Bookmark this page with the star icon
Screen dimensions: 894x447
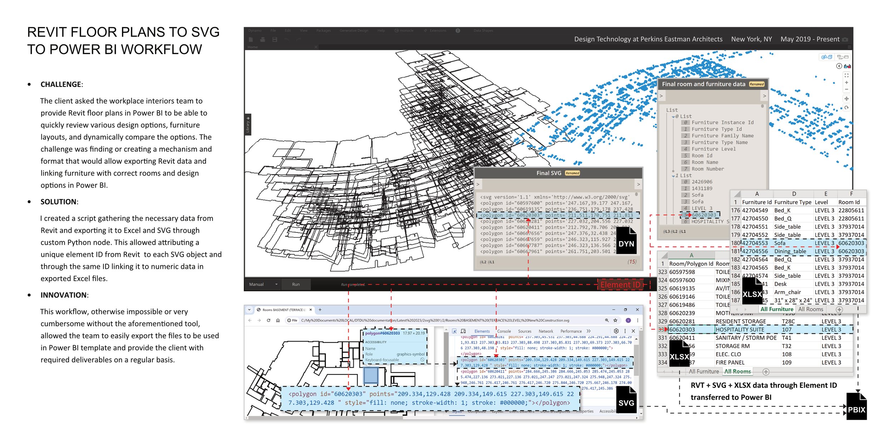pos(615,321)
